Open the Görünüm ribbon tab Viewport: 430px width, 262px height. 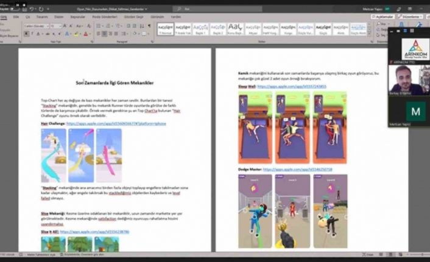click(x=157, y=17)
